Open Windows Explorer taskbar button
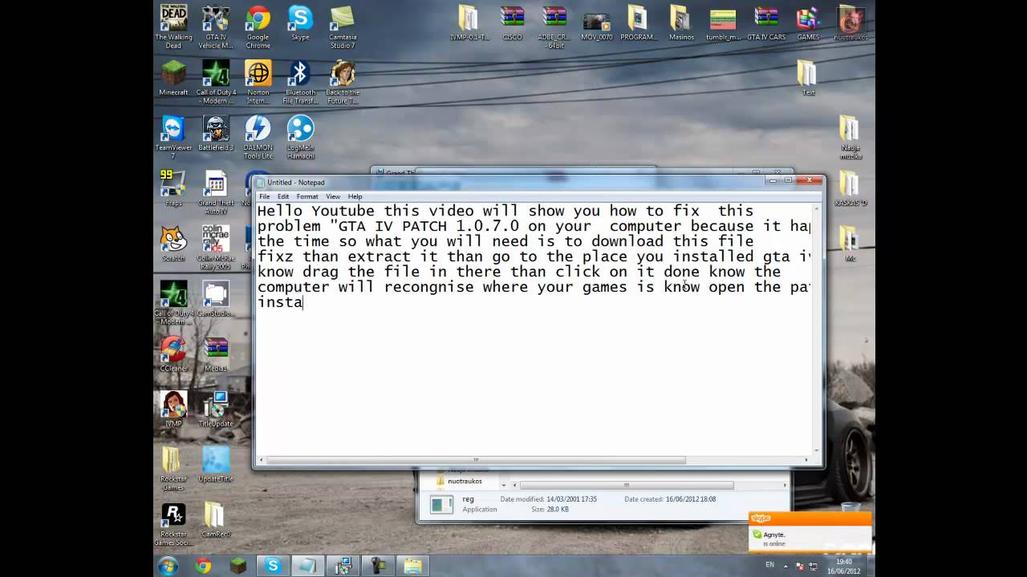The image size is (1027, 577). click(412, 566)
